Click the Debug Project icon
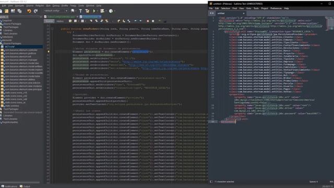 (102, 11)
